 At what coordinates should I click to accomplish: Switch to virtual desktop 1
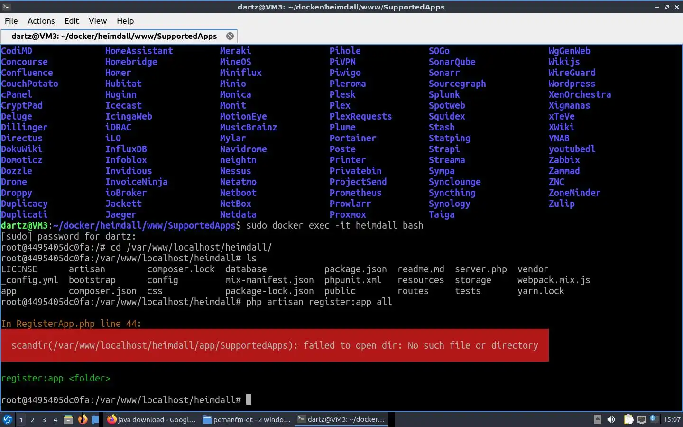(21, 419)
